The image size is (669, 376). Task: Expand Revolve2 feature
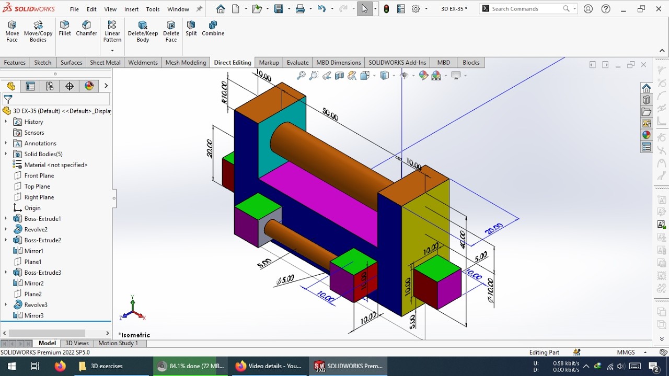click(x=6, y=229)
